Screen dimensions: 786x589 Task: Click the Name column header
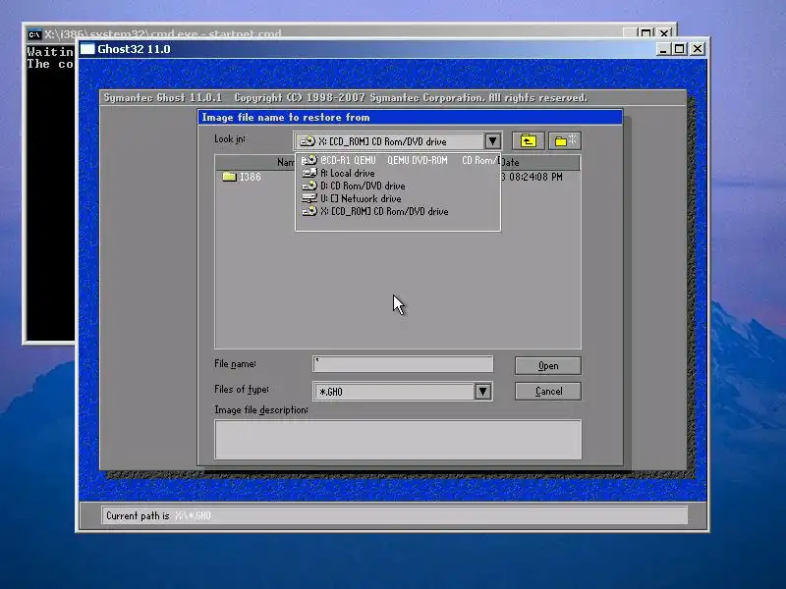255,162
